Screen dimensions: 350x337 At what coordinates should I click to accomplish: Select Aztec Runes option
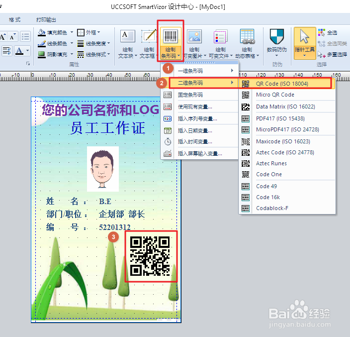287,163
